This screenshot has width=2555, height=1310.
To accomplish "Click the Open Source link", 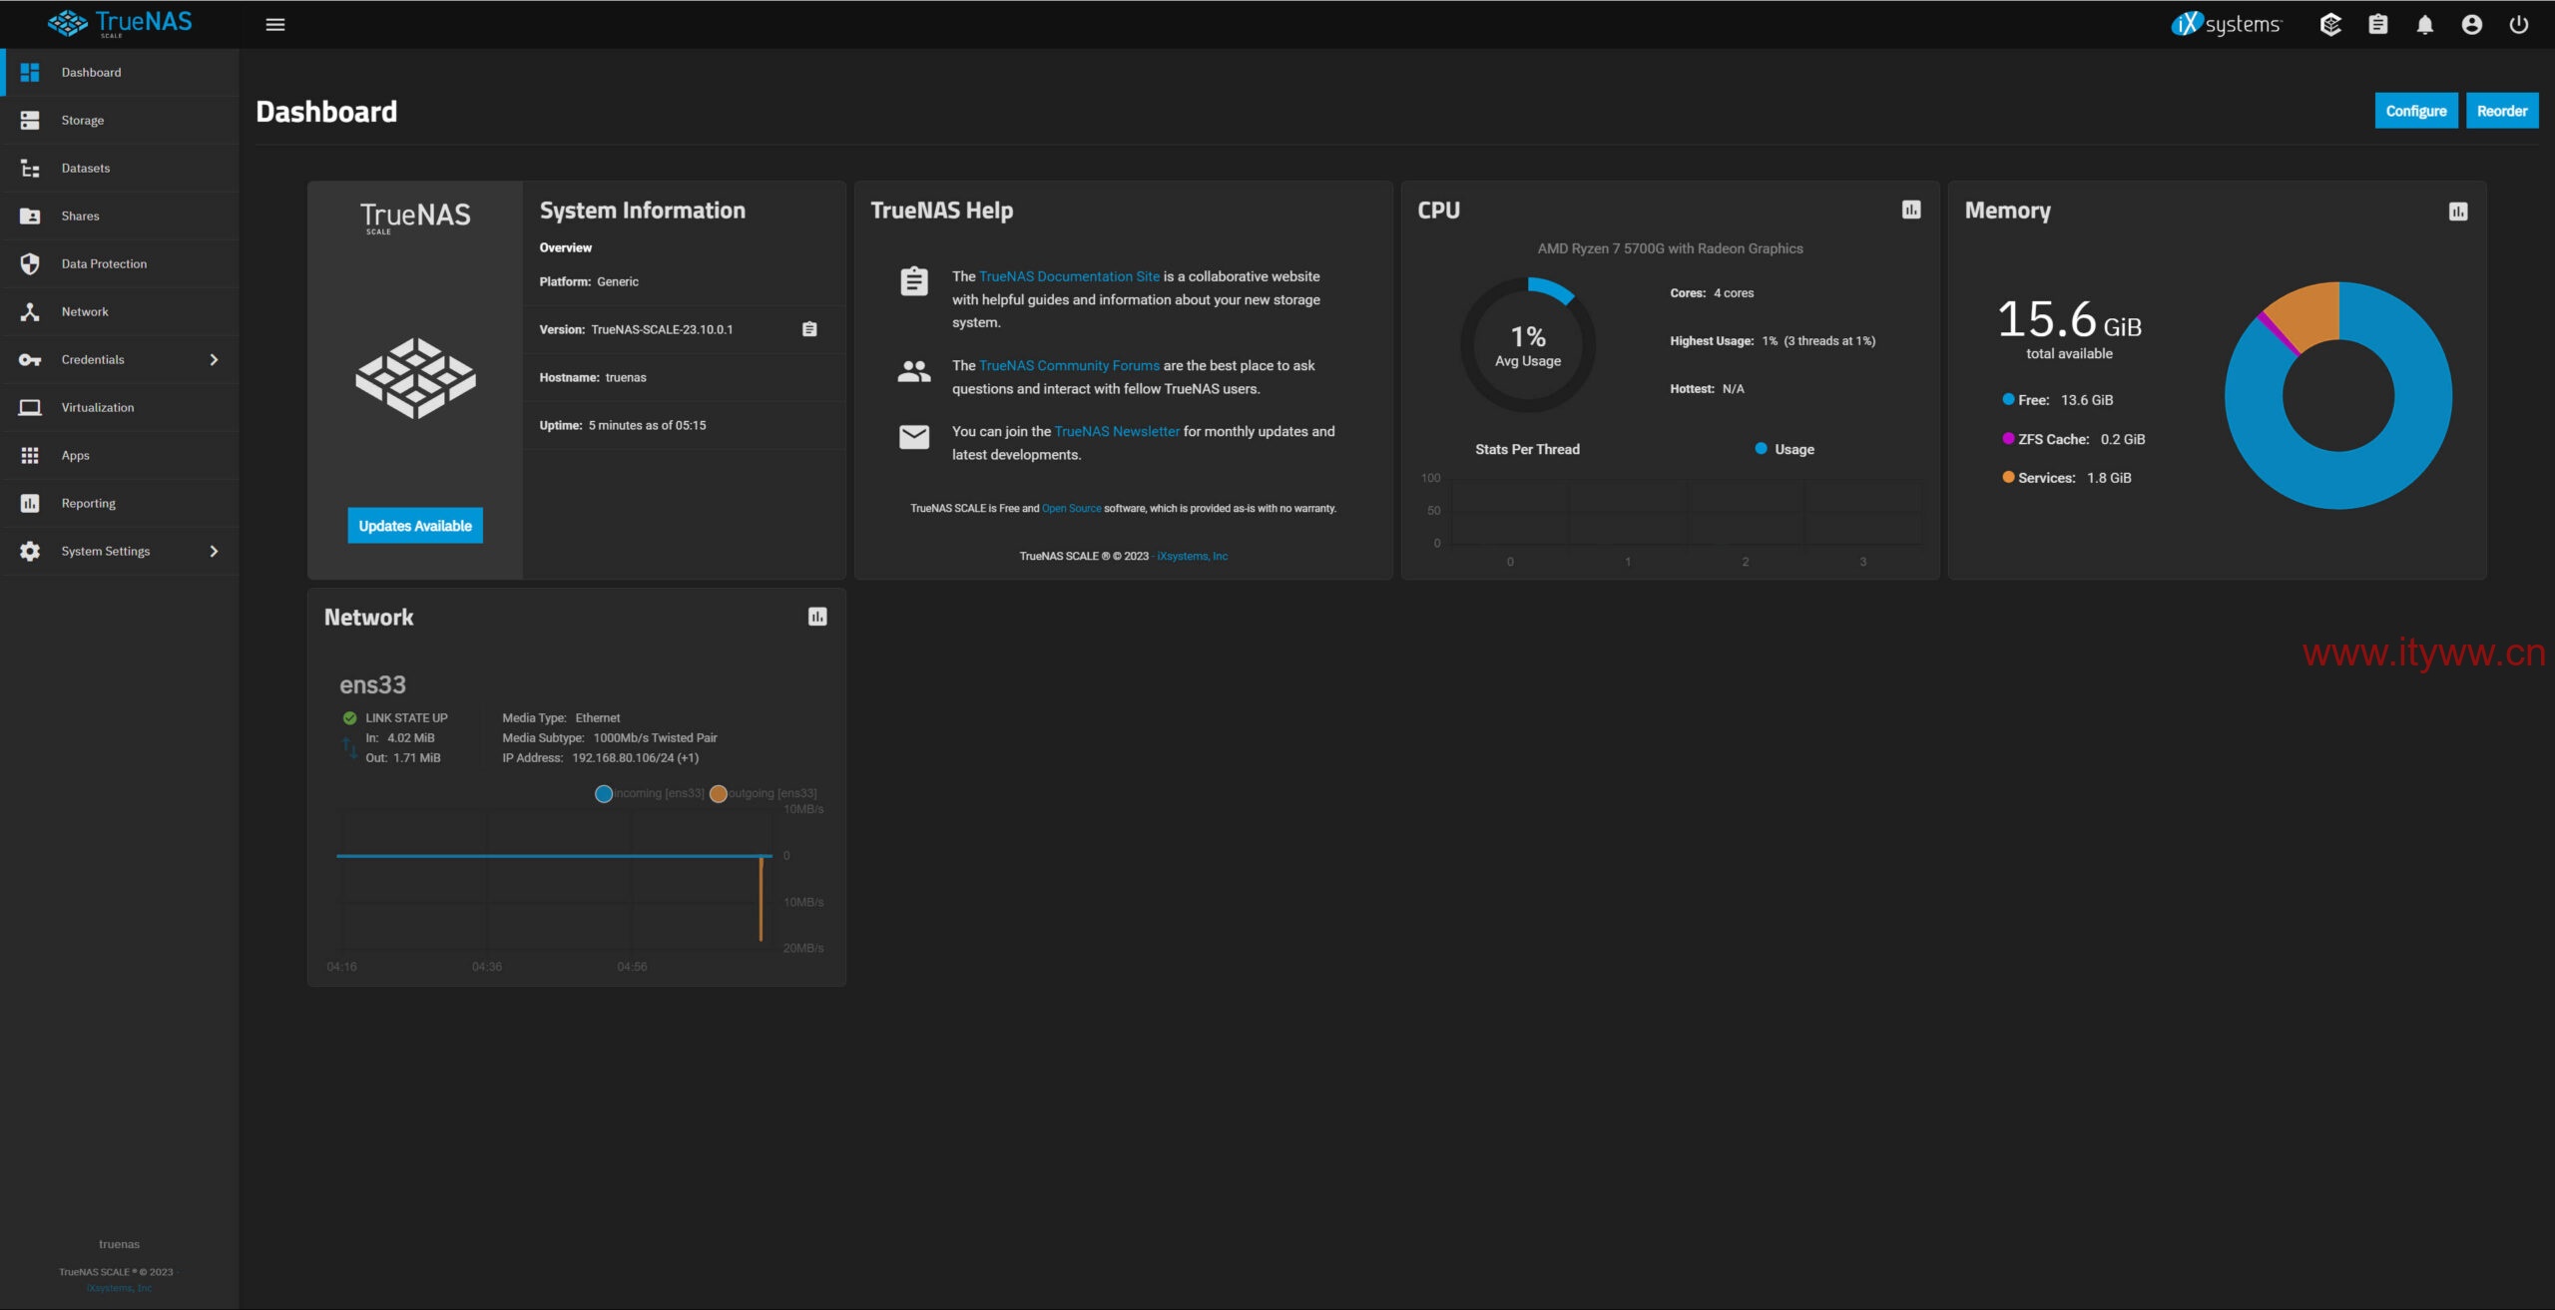I will [x=1071, y=509].
